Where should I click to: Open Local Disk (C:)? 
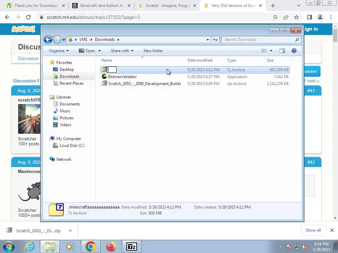pos(72,146)
